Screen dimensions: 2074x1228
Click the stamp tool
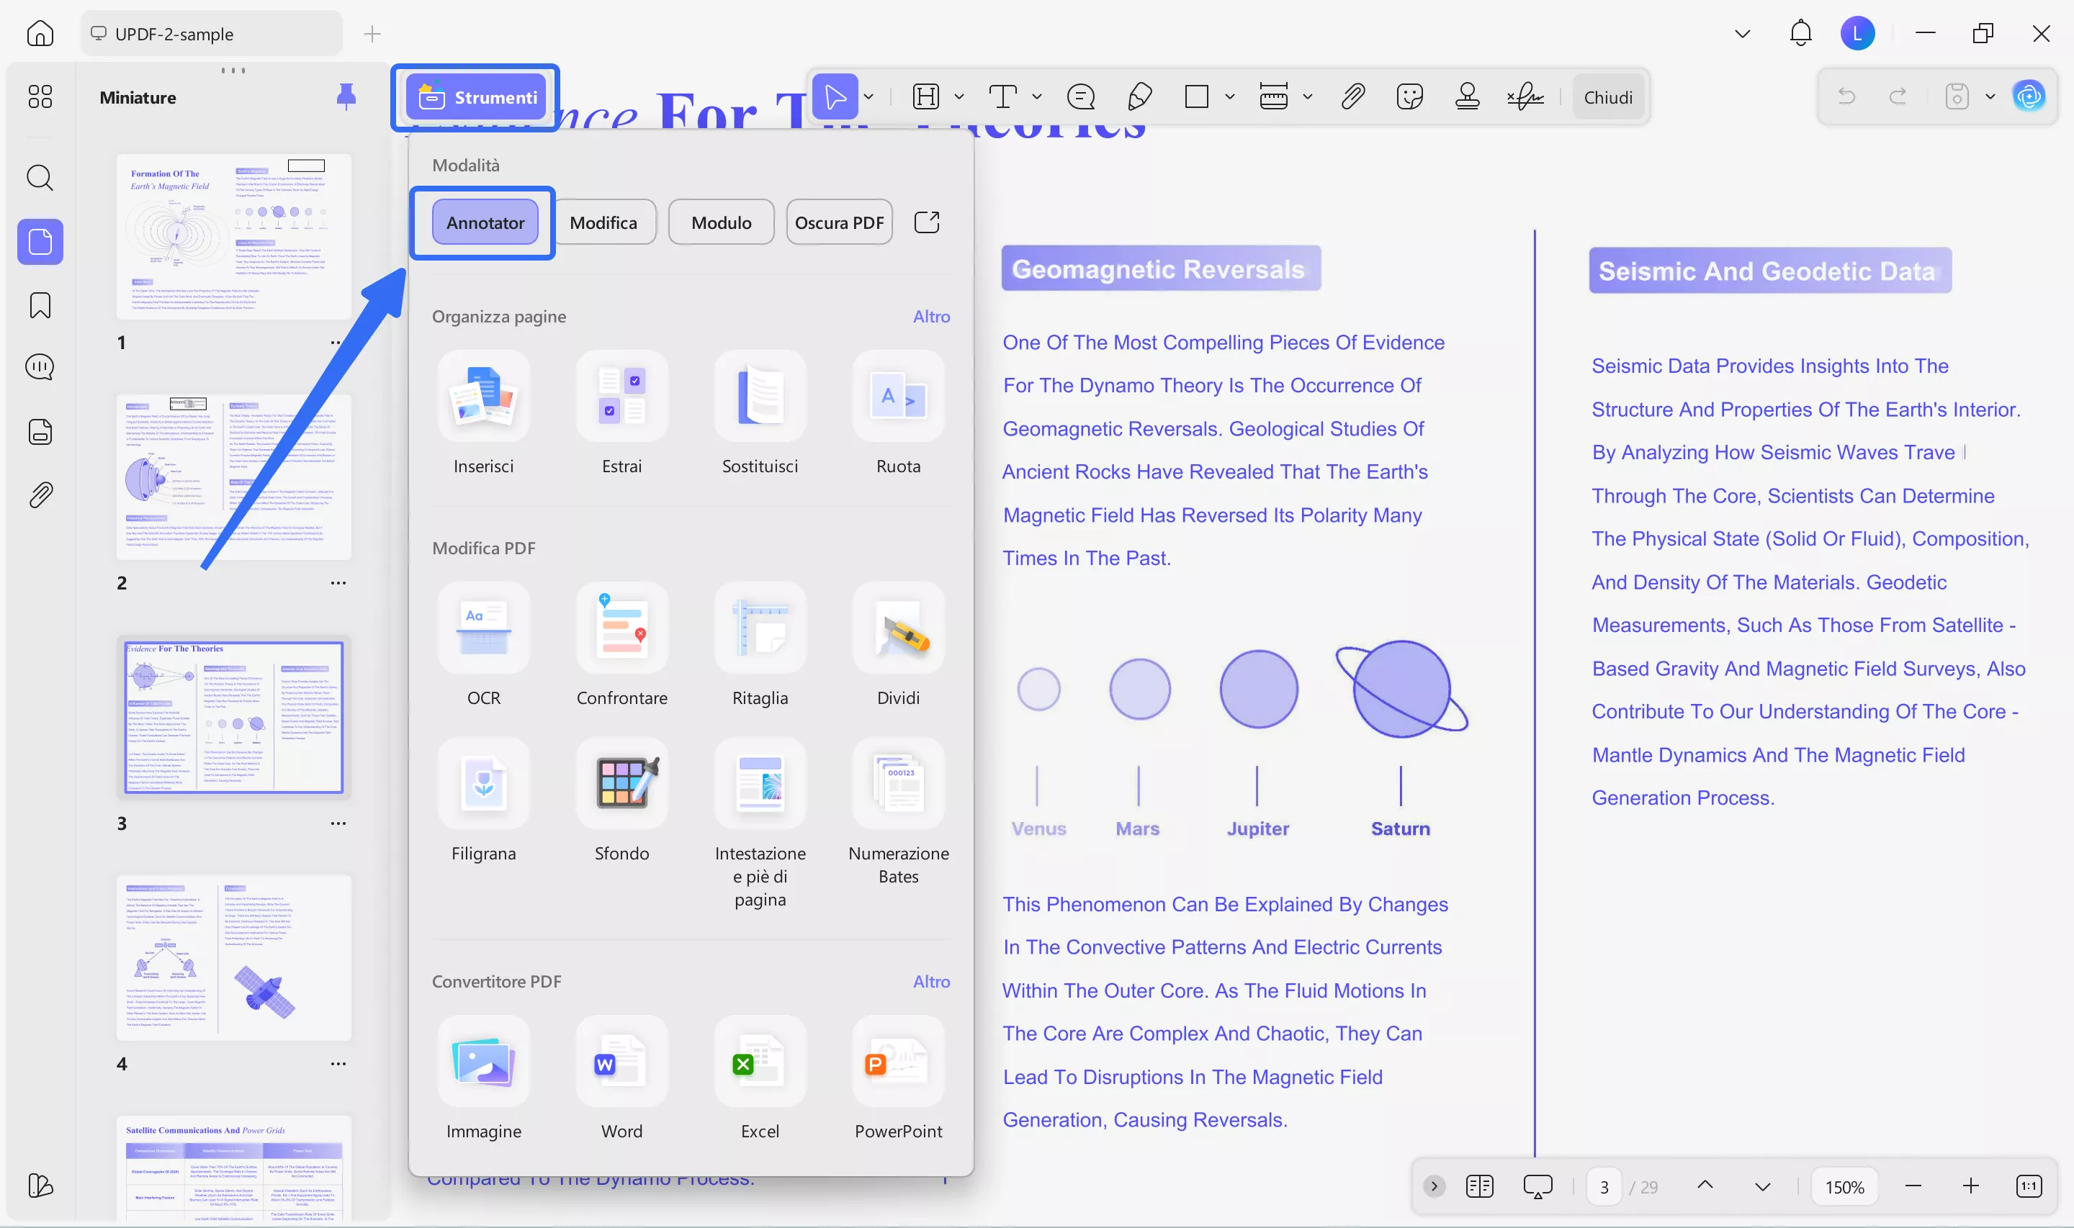pos(1468,96)
